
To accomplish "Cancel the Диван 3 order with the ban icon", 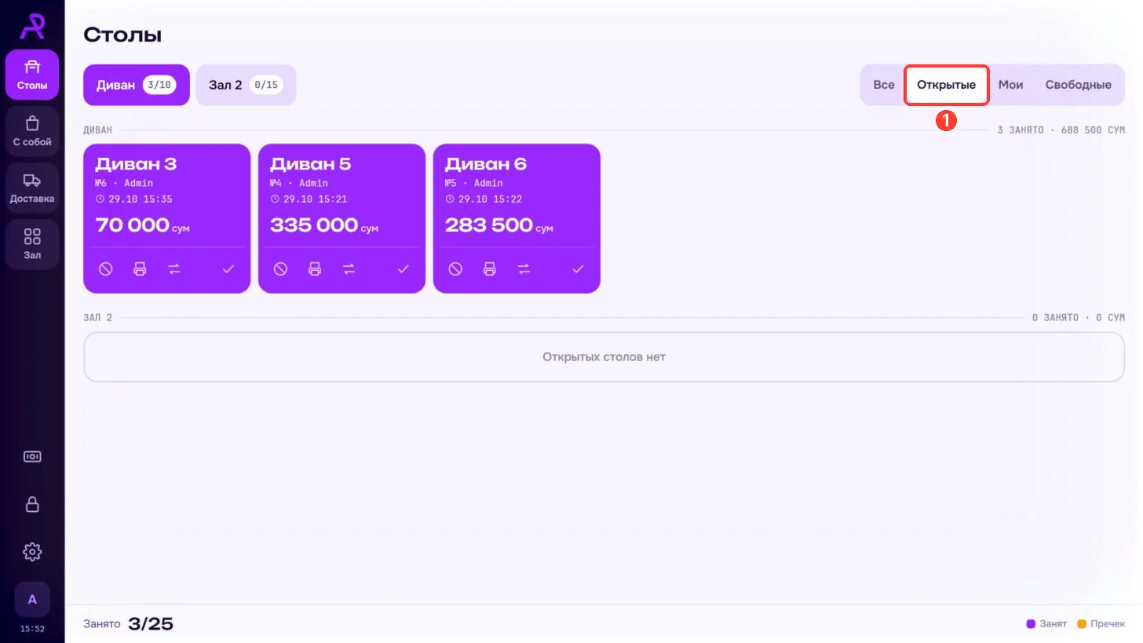I will click(x=106, y=269).
